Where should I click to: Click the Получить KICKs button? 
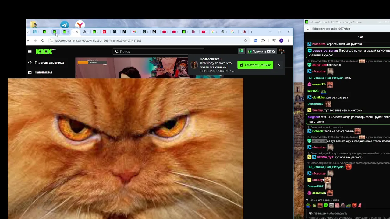coord(262,51)
